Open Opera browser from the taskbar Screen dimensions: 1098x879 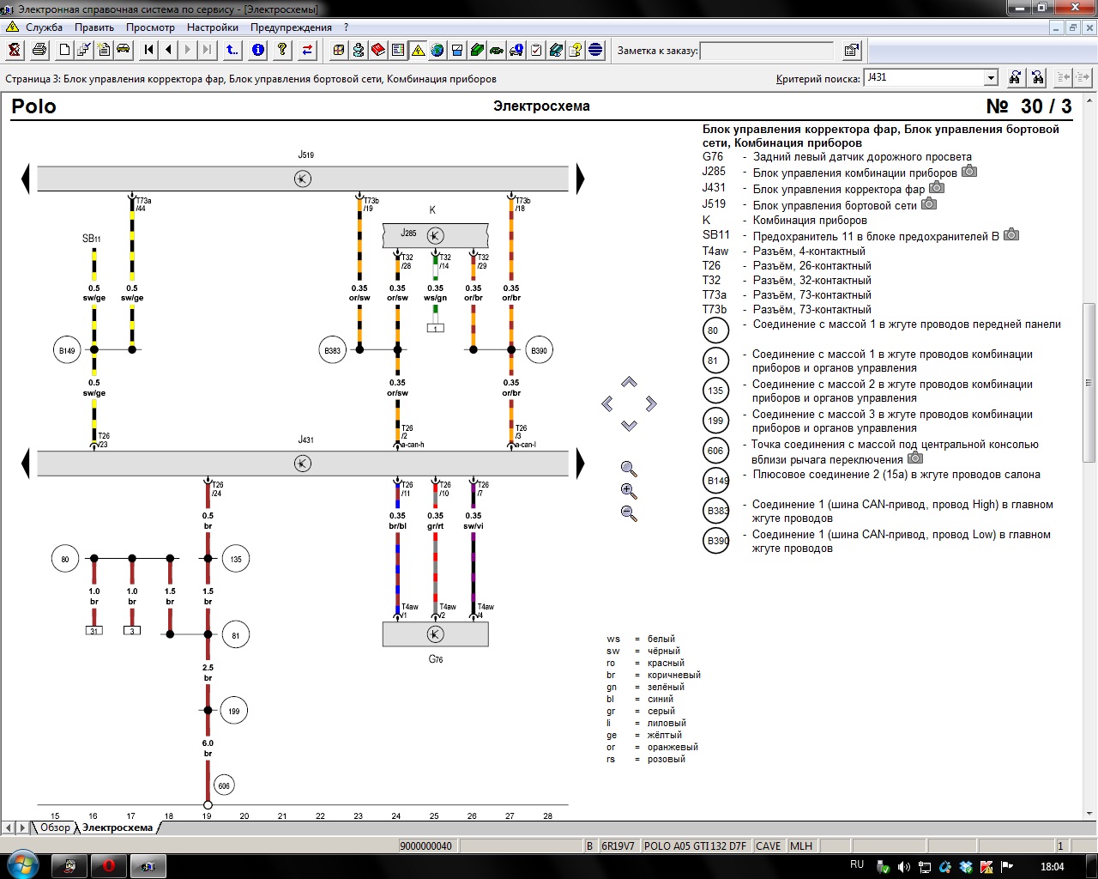pyautogui.click(x=108, y=865)
